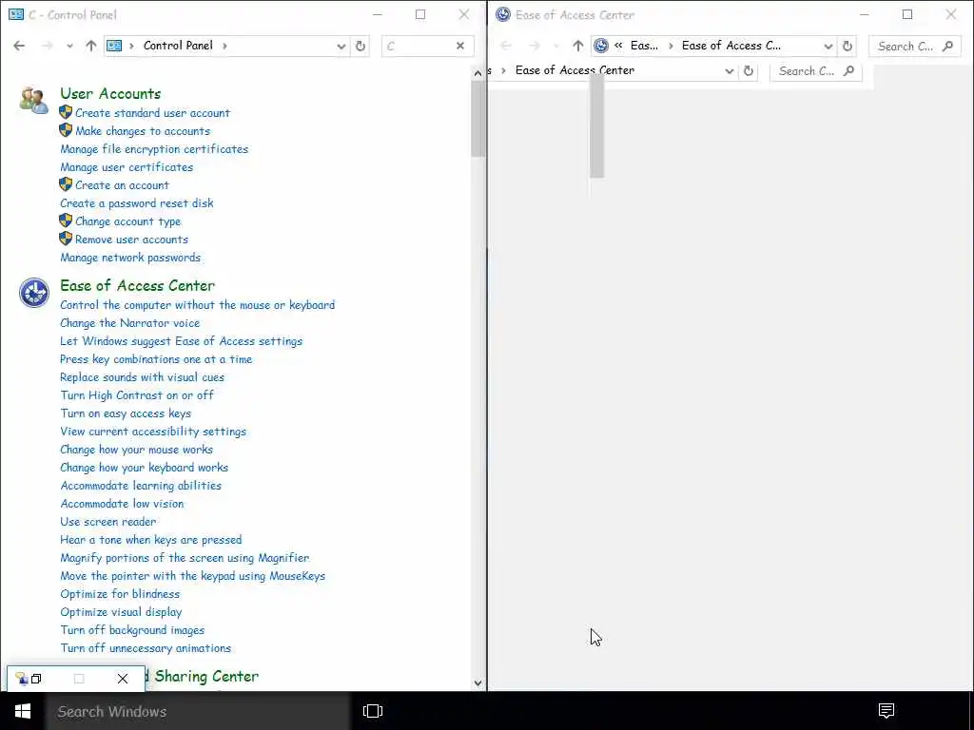Viewport: 974px width, 730px height.
Task: Go up one level in Ease of Access window
Action: [578, 46]
